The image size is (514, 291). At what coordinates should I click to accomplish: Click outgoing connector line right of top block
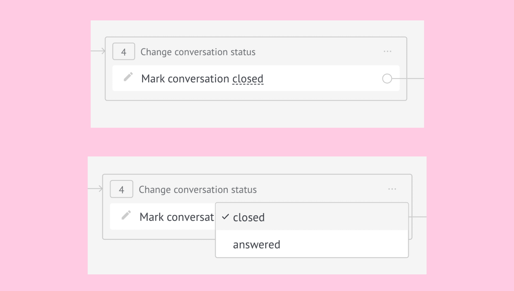click(x=408, y=79)
